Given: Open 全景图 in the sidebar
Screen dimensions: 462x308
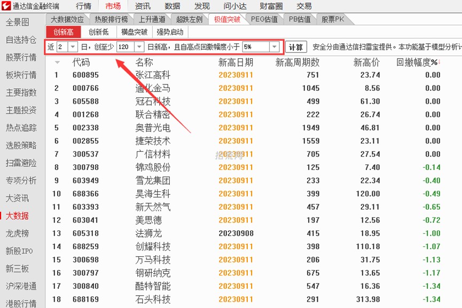Looking at the screenshot, I should (x=18, y=22).
